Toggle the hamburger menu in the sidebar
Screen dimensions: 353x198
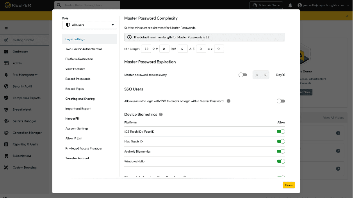click(x=6, y=29)
